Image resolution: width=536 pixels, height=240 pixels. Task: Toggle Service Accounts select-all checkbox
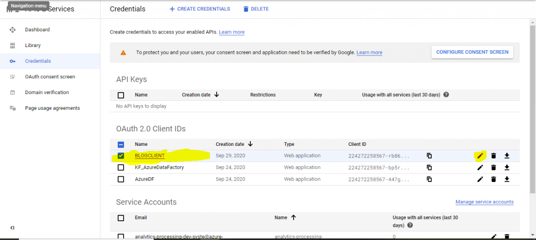121,218
